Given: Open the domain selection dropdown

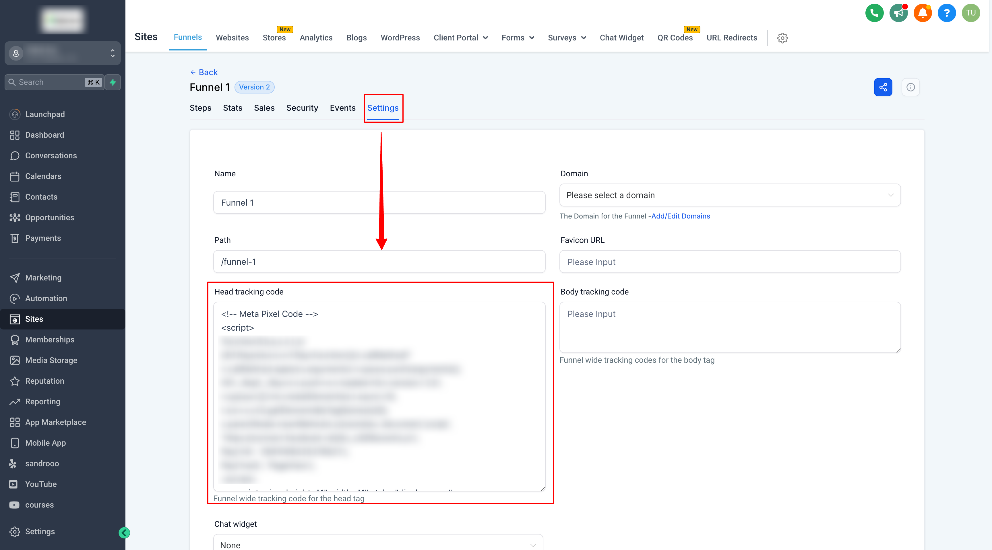Looking at the screenshot, I should click(730, 195).
